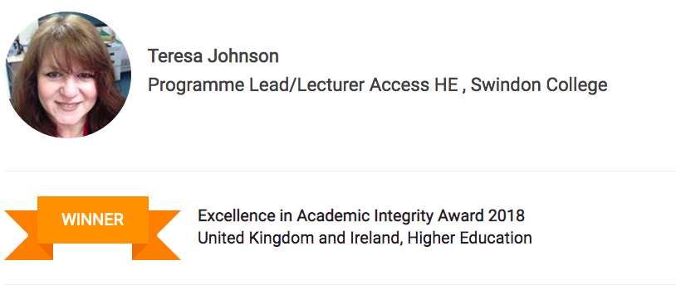Screen dimensions: 676x304
Task: Select the name Teresa Johnson
Action: point(213,56)
